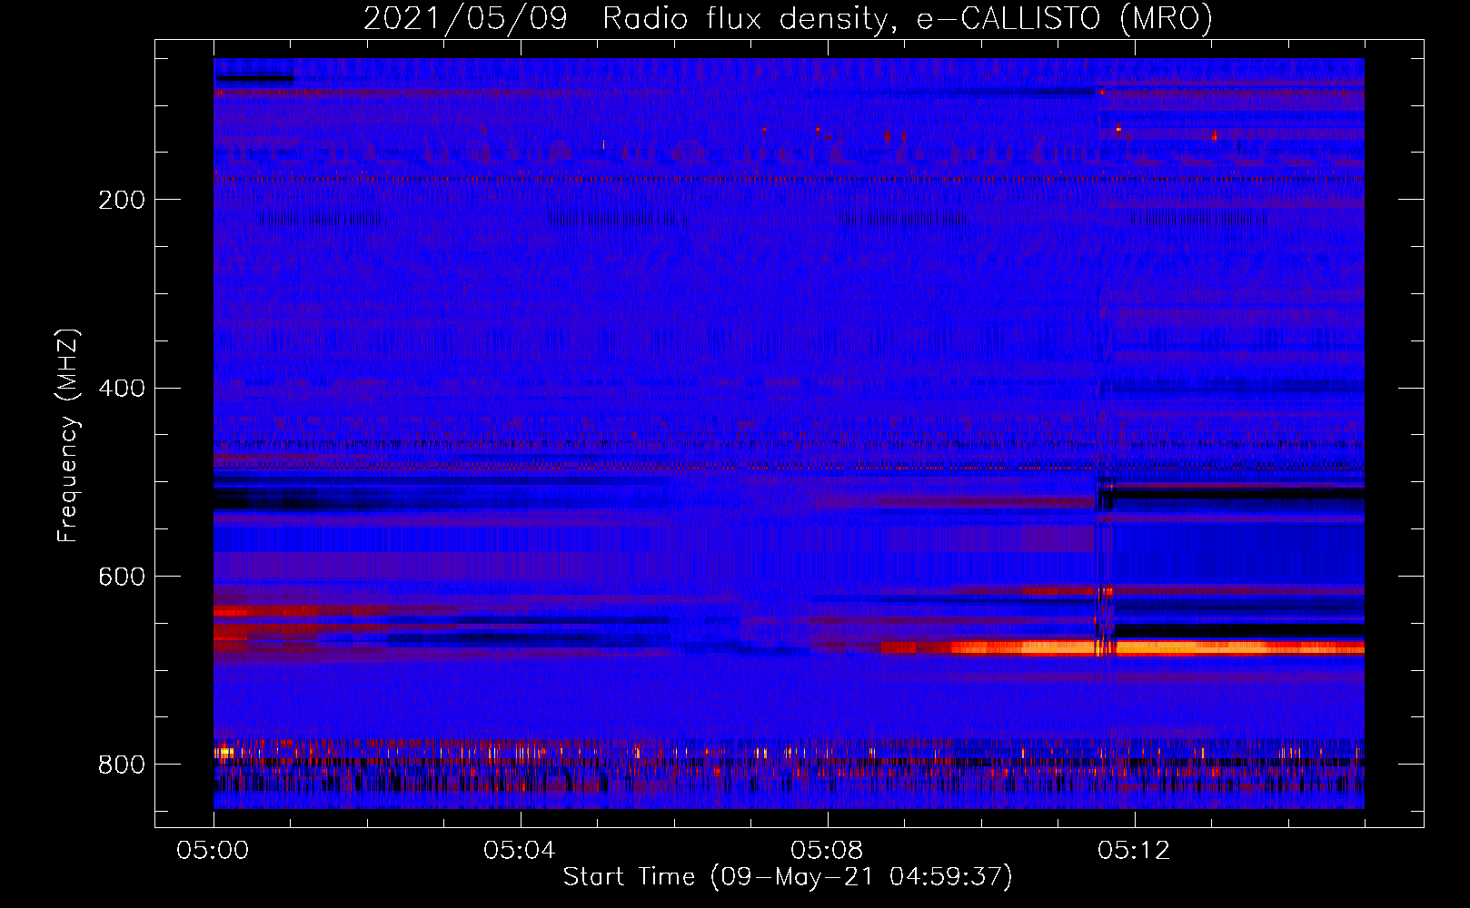Click the 800 frequency tick label
Viewport: 1470px width, 908px height.
(x=122, y=765)
